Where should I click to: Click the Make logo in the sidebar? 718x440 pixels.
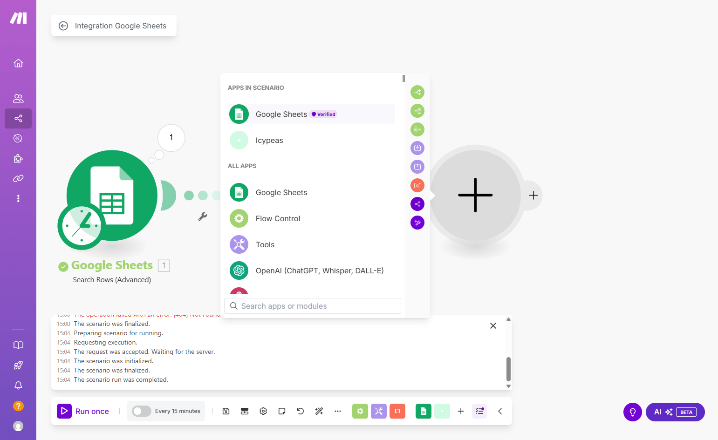pyautogui.click(x=18, y=18)
